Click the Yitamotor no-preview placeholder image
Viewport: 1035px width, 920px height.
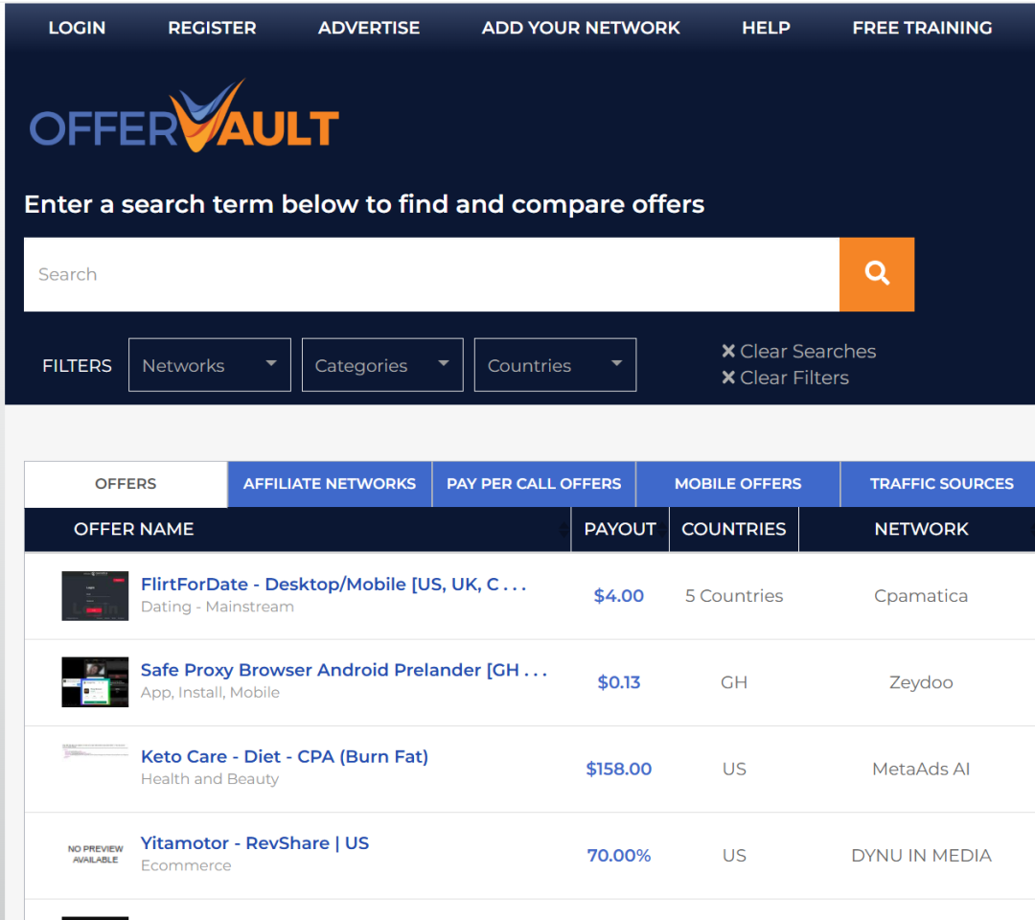[95, 854]
